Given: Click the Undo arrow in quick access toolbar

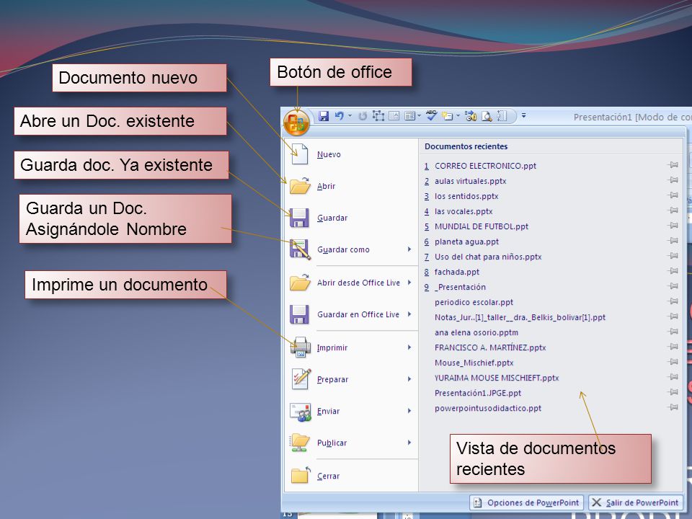Looking at the screenshot, I should click(x=339, y=116).
